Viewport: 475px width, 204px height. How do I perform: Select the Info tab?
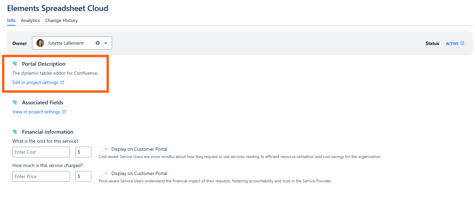click(x=11, y=20)
